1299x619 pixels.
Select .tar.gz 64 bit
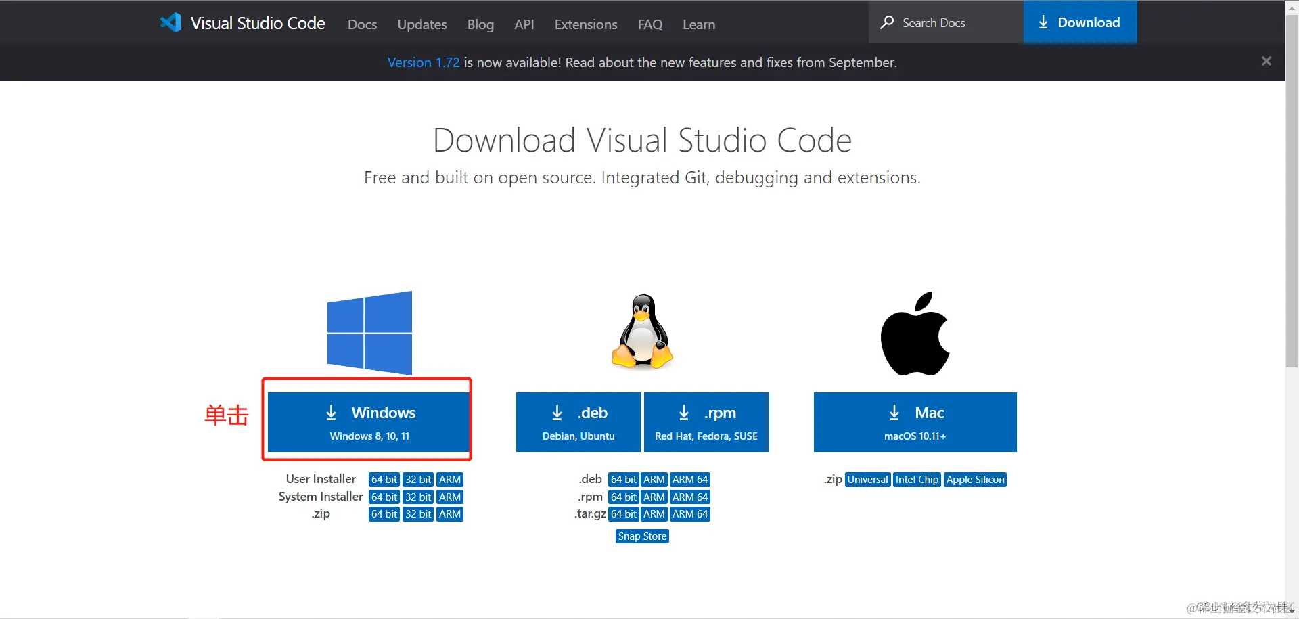coord(624,514)
